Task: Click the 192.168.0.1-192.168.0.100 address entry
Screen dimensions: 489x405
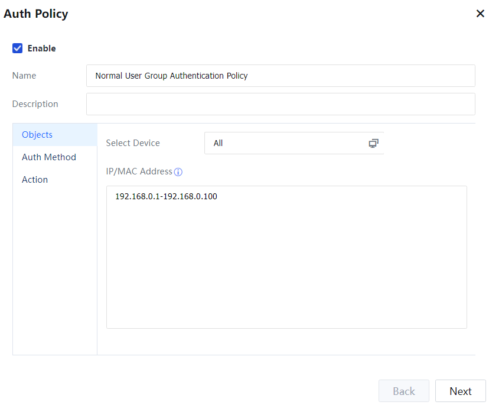Action: tap(166, 197)
